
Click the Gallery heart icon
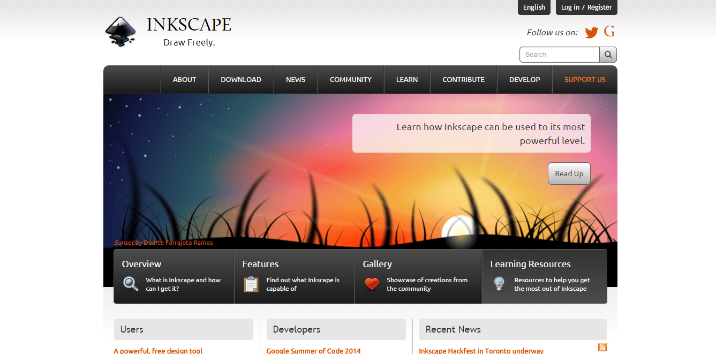[x=372, y=284]
